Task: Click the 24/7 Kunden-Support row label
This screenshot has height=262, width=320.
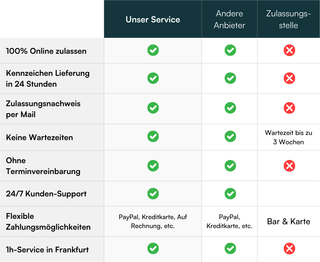Action: pyautogui.click(x=46, y=194)
